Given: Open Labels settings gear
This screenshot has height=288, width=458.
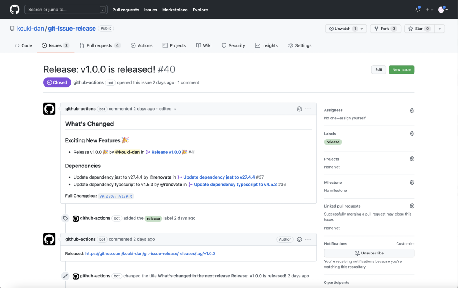Looking at the screenshot, I should (x=412, y=134).
